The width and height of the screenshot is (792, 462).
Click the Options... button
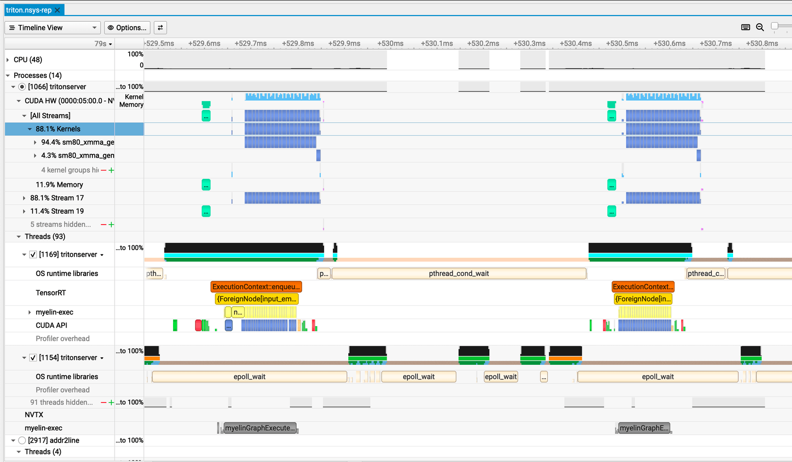(127, 27)
